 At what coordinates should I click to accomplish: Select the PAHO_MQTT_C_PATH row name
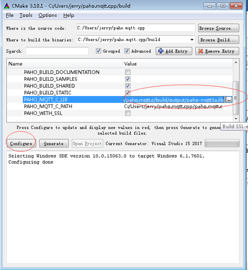tap(48, 106)
